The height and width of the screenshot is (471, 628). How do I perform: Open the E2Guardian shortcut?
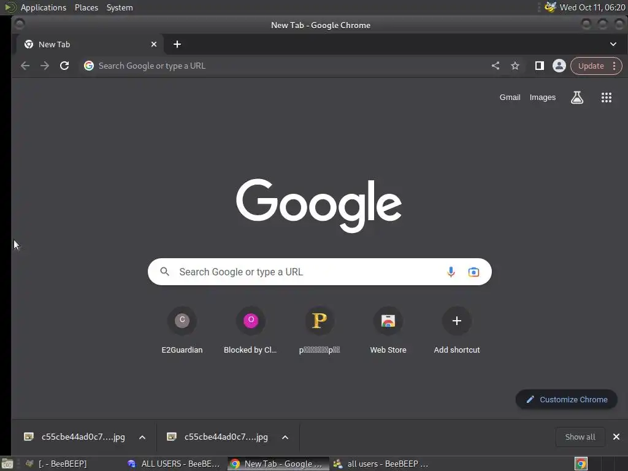point(182,331)
